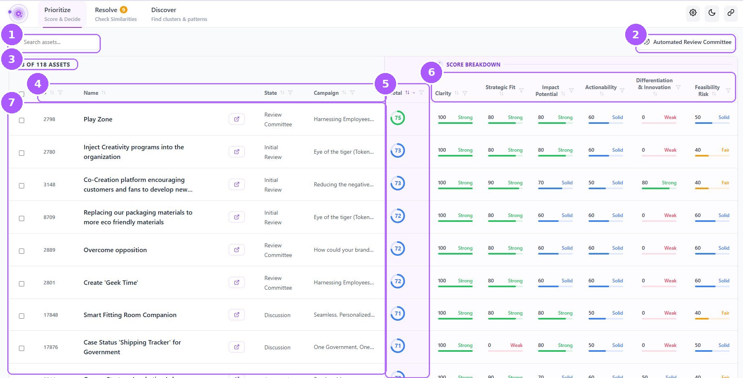Select Smart Fitting Room Companion row checkbox
The image size is (743, 378).
(x=22, y=316)
